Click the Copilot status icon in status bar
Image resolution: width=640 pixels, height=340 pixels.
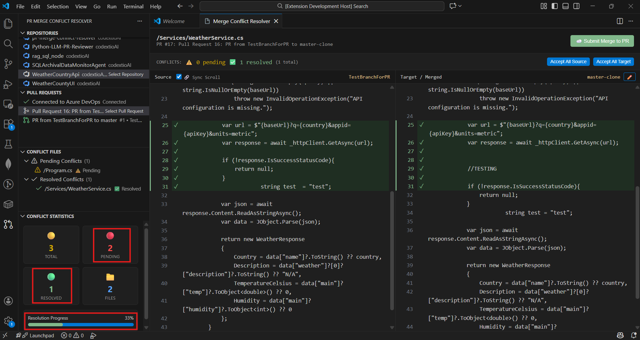point(620,335)
